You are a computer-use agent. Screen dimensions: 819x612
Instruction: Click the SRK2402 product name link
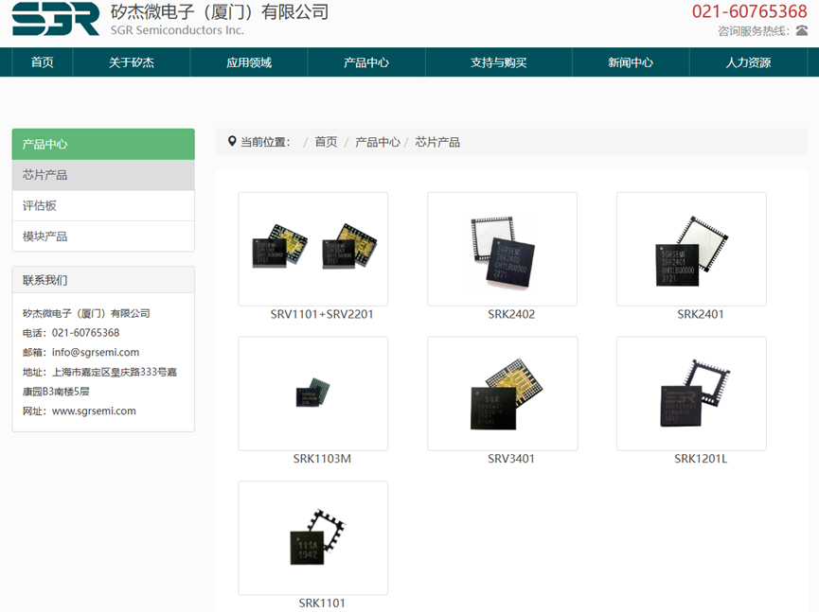(511, 314)
